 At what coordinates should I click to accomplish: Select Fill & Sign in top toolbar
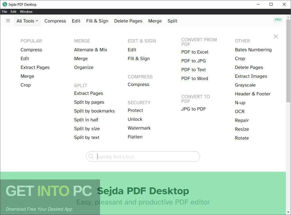[x=97, y=21]
